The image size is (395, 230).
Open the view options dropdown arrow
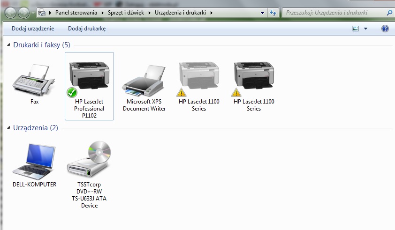(x=365, y=29)
